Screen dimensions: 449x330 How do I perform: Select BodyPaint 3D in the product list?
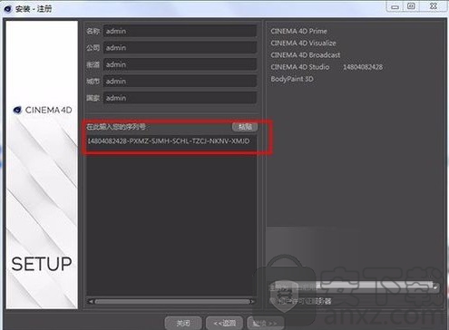tap(292, 79)
